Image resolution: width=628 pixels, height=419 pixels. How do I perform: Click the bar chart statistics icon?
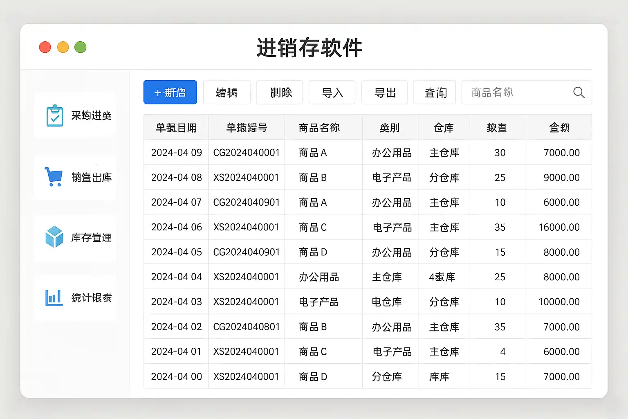coord(54,297)
